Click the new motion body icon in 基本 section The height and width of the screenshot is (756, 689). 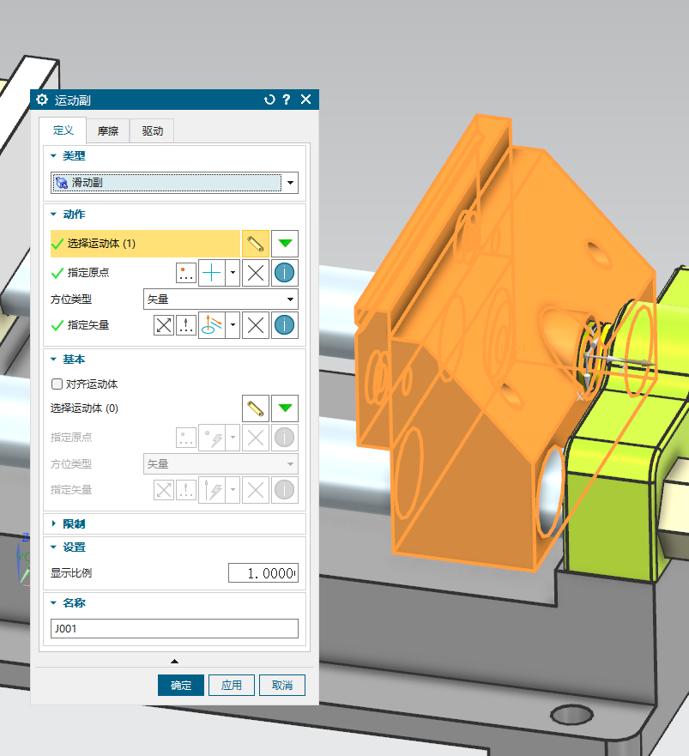pos(256,408)
